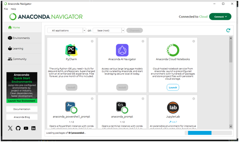Switch to the Environments section

click(x=22, y=38)
